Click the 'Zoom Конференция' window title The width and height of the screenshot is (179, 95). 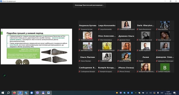[9, 1]
